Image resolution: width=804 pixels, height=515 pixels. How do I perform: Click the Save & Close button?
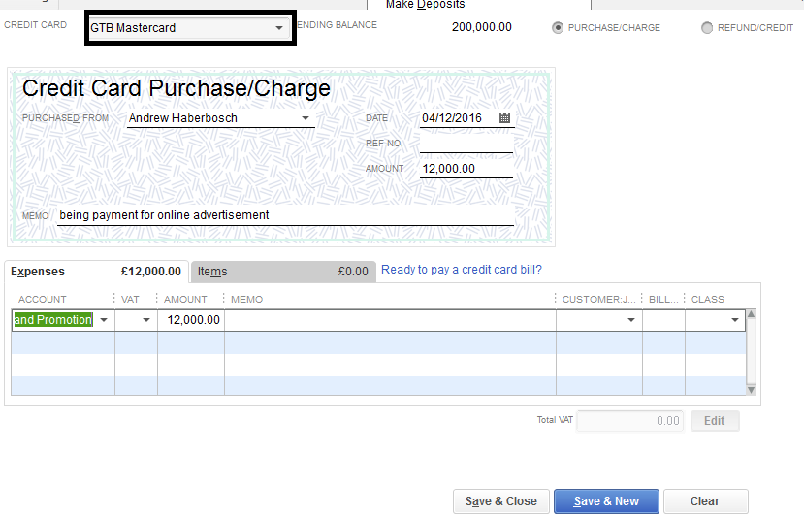tap(500, 501)
